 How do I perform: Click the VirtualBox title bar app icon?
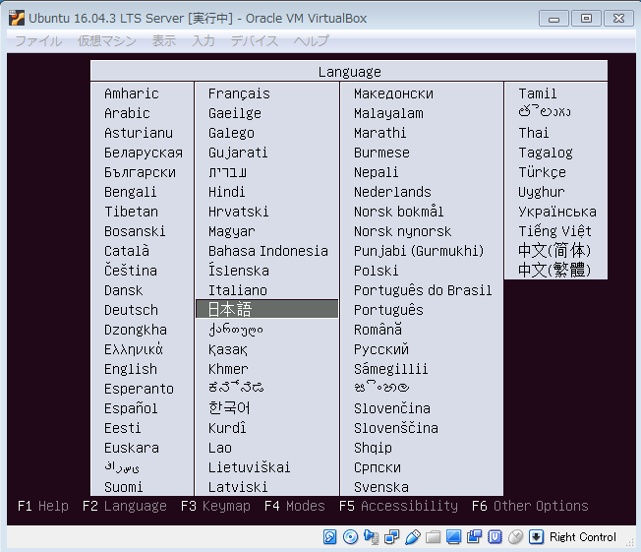pyautogui.click(x=16, y=18)
